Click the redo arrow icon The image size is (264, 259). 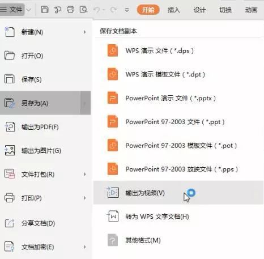click(x=113, y=10)
